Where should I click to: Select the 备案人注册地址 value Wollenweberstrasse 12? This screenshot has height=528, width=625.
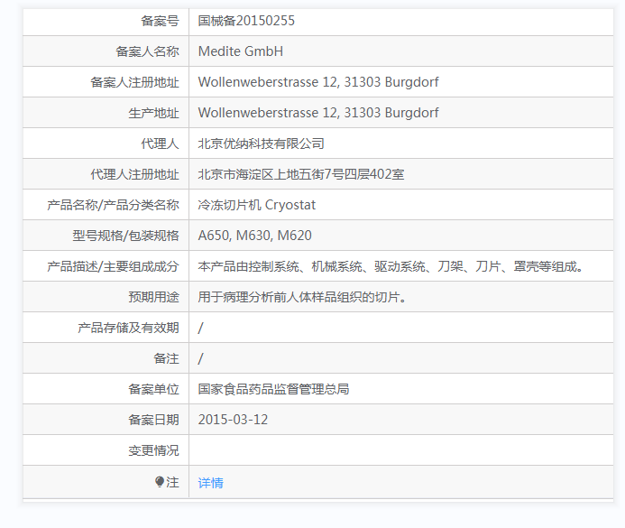[268, 82]
